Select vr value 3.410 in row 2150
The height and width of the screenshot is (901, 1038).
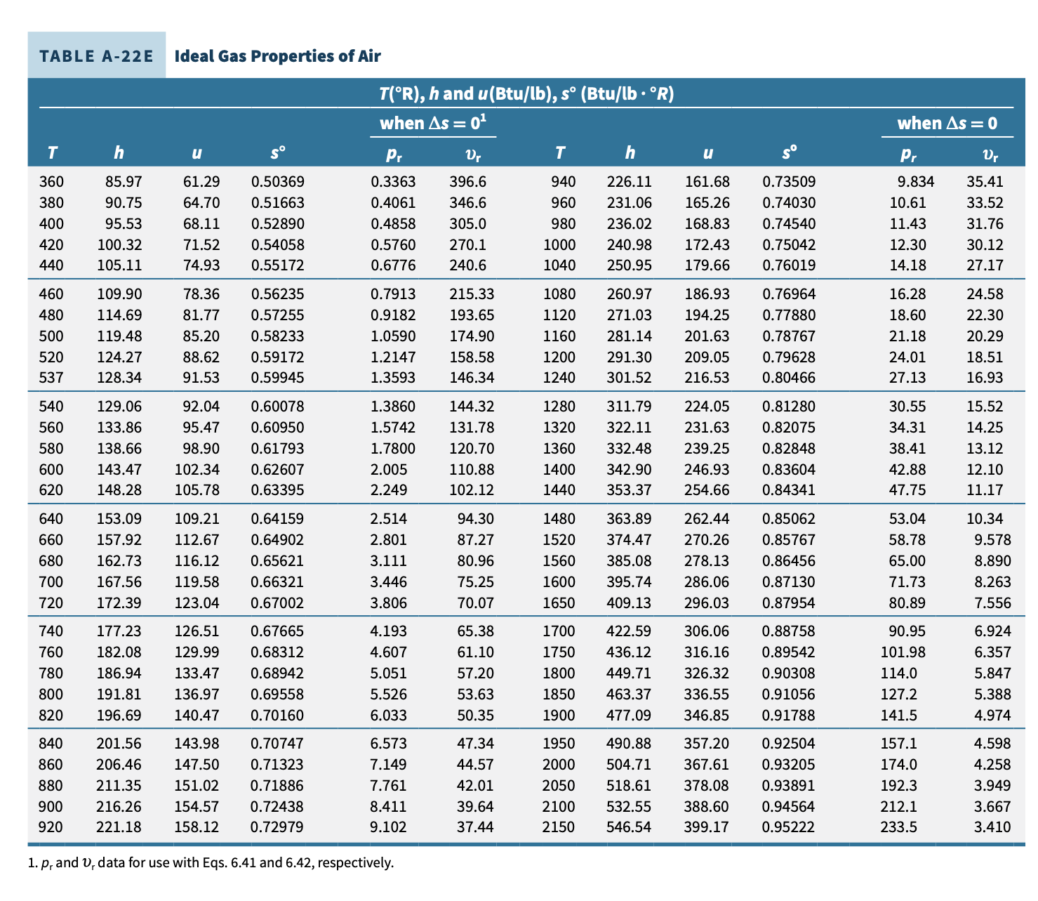pyautogui.click(x=993, y=827)
